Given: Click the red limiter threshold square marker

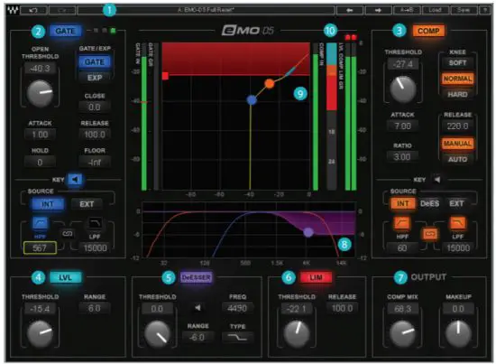Looking at the screenshot, I should (x=165, y=76).
